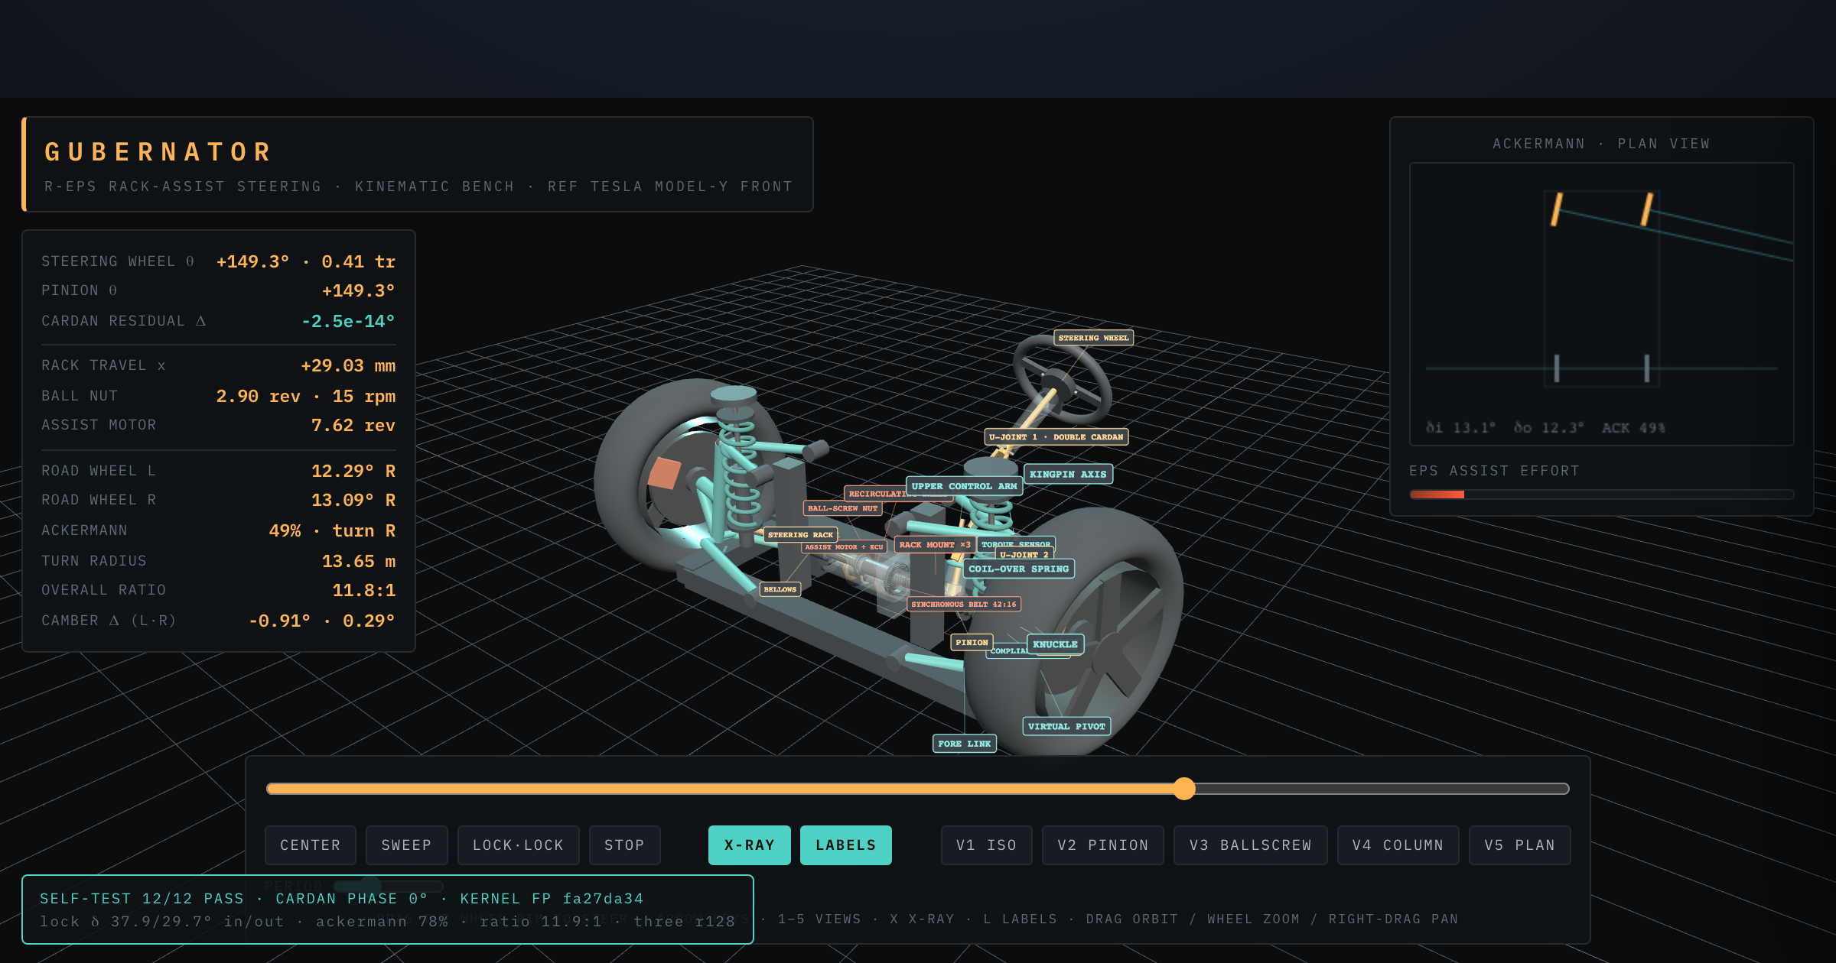Click the 'δi 13.1°' readout in plan view

[x=1460, y=428]
